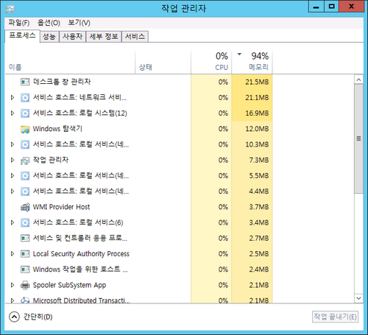Image resolution: width=368 pixels, height=335 pixels.
Task: Switch to the 세부 정보 tab
Action: (104, 37)
